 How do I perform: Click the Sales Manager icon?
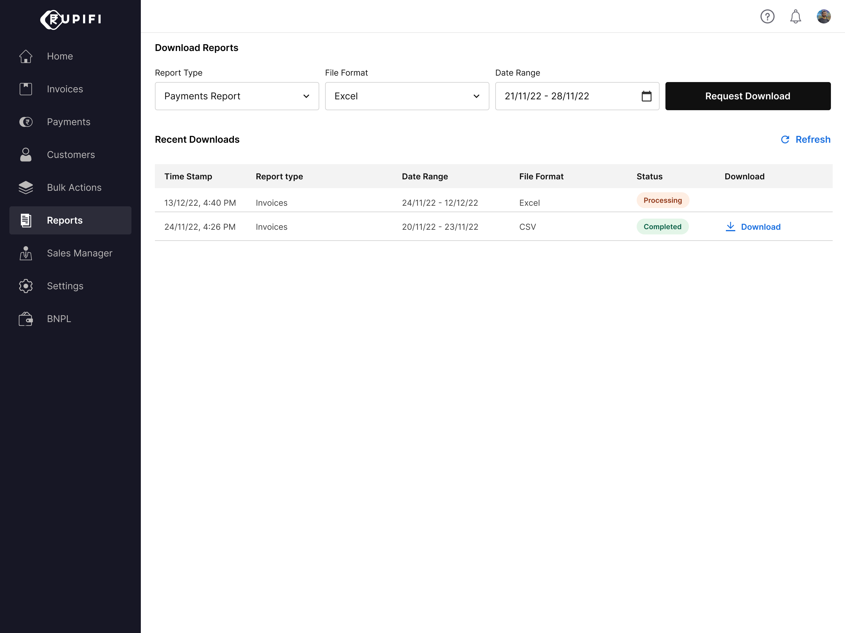pos(26,253)
